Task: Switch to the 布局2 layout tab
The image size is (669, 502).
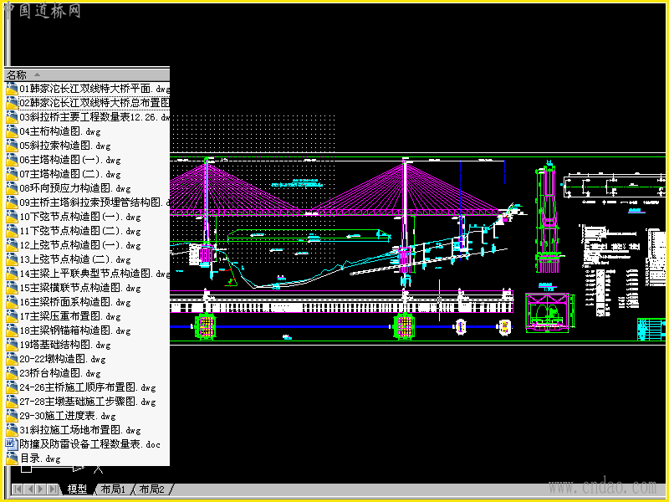Action: coord(152,489)
